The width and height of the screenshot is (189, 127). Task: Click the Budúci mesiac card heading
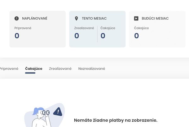(x=155, y=19)
